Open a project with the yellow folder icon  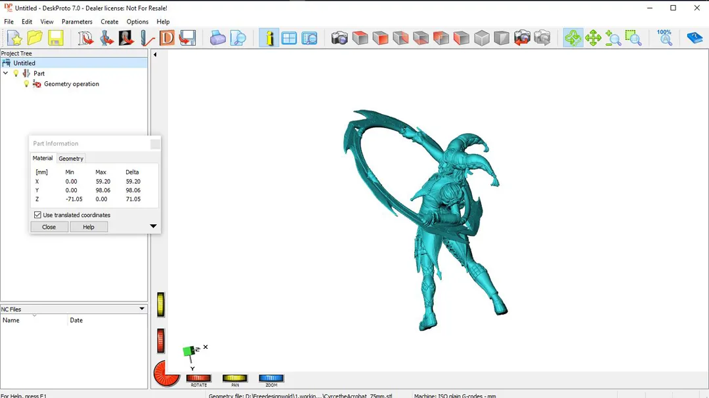click(x=35, y=39)
